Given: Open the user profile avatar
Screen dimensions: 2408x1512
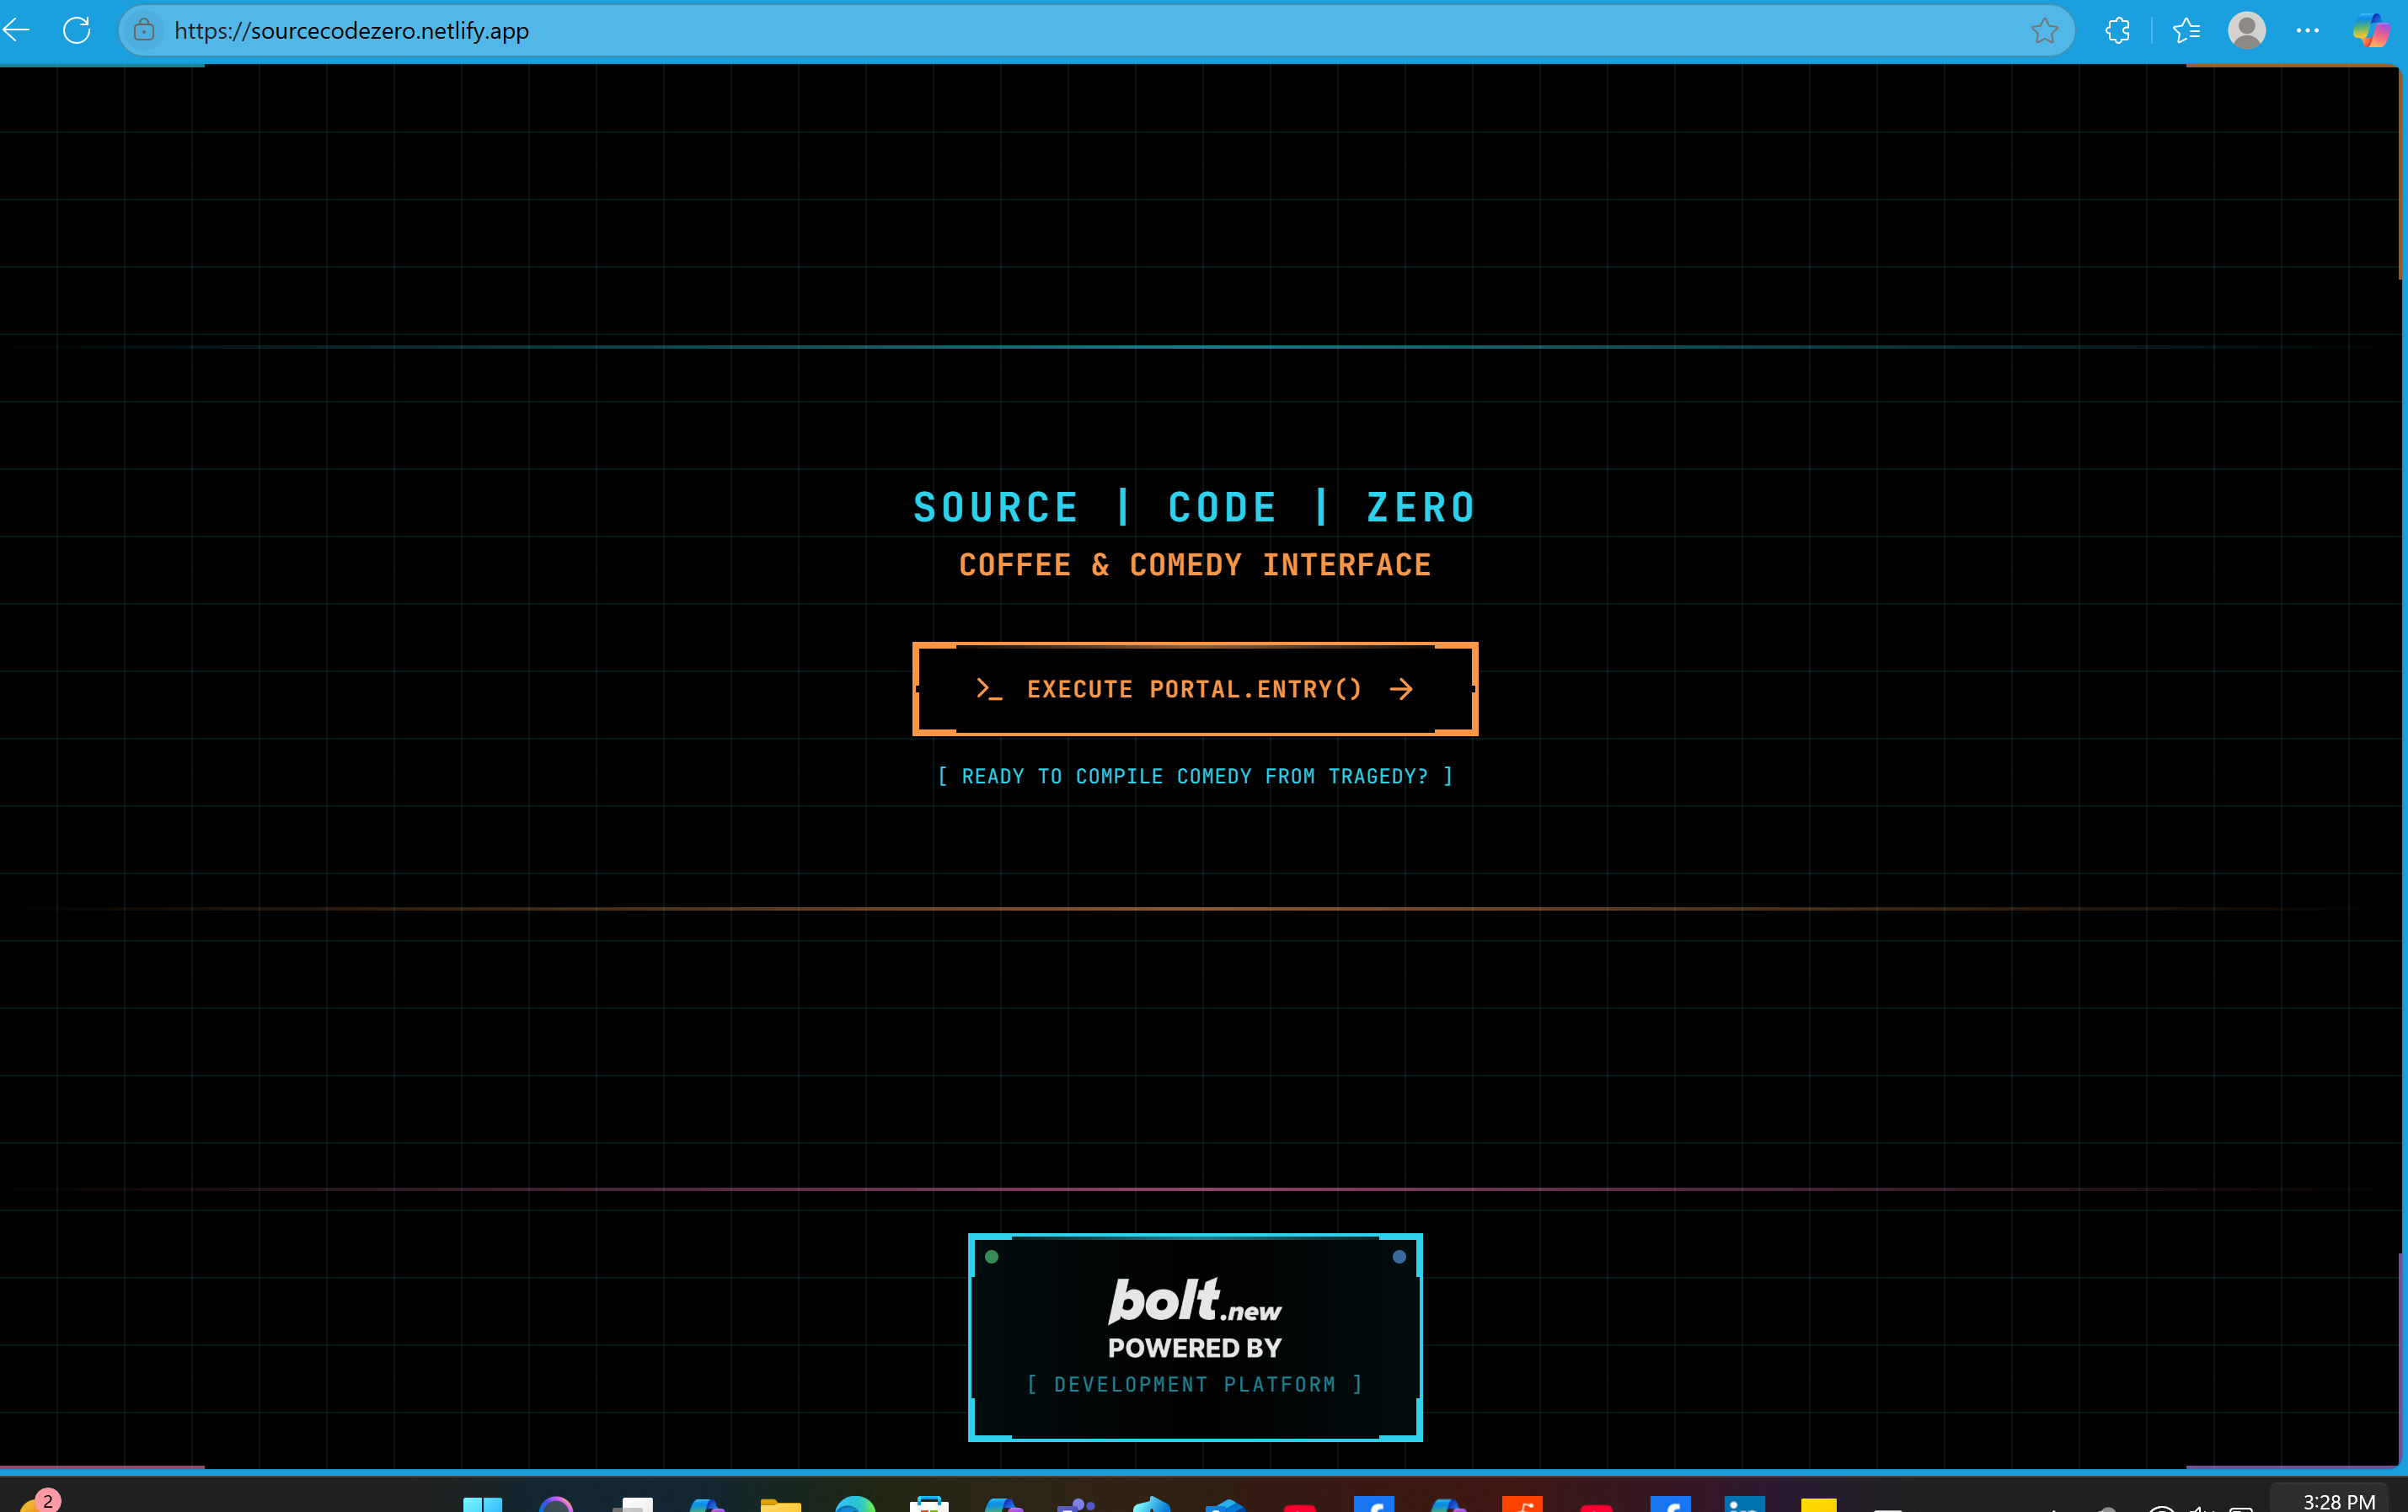Looking at the screenshot, I should pos(2246,30).
